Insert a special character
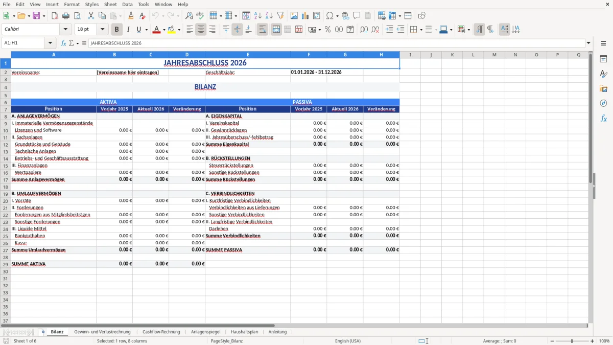The height and width of the screenshot is (345, 613). [x=330, y=15]
